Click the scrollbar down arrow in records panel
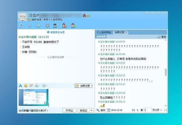 [x=166, y=106]
